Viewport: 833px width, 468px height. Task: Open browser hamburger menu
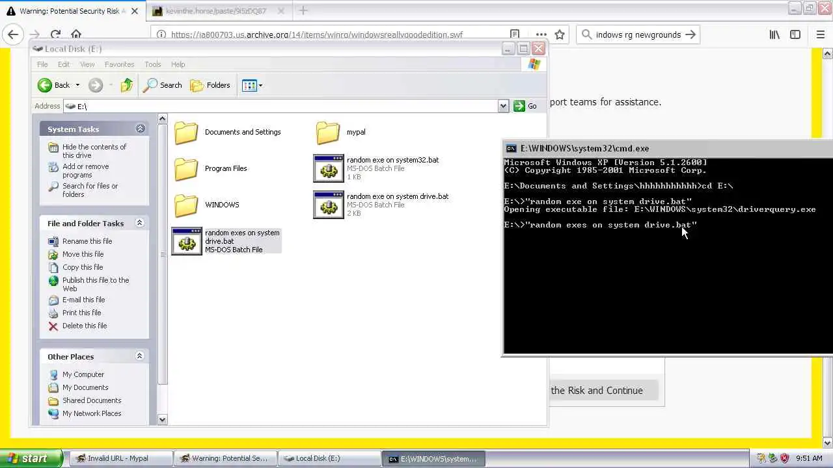[x=821, y=34]
